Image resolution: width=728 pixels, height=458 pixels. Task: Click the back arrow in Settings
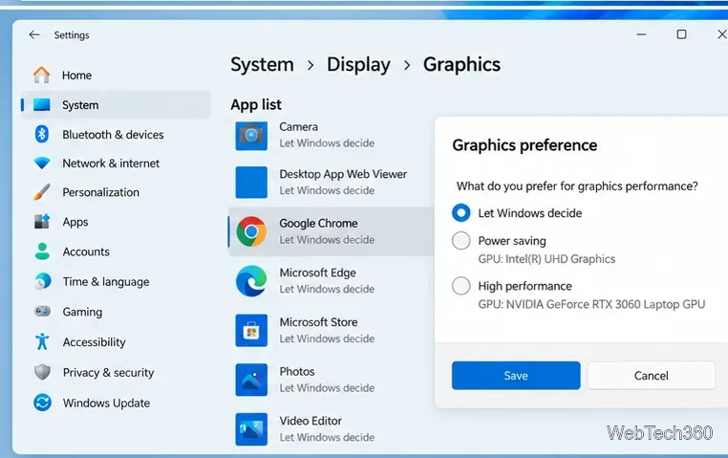coord(33,34)
